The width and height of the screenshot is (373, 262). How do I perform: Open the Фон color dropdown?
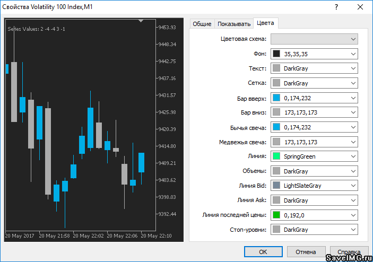tap(353, 54)
